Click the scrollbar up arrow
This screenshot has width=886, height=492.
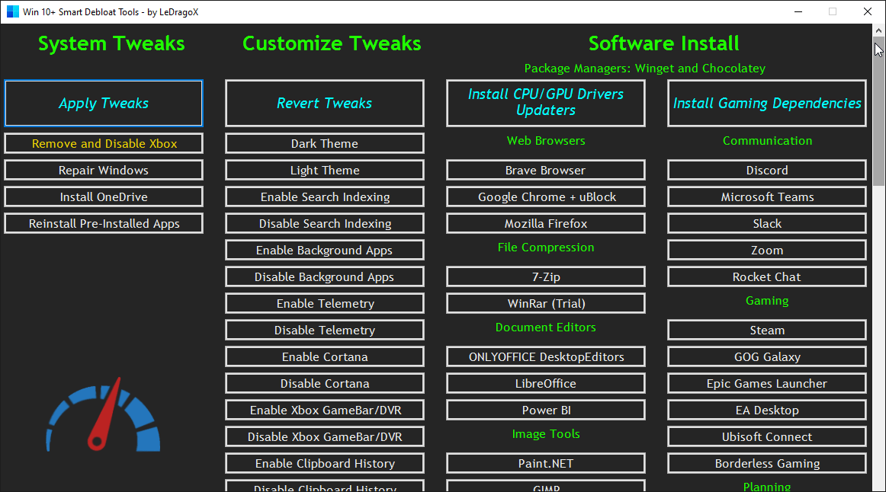point(878,30)
